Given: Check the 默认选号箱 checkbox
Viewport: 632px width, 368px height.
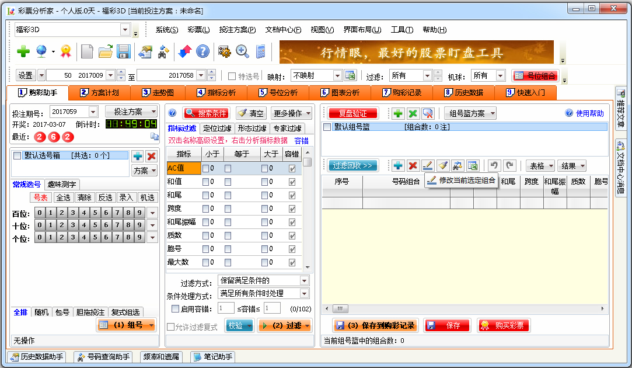Looking at the screenshot, I should tap(18, 155).
